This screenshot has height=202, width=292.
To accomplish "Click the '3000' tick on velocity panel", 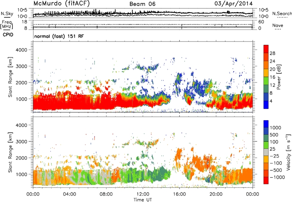I will [22, 141].
